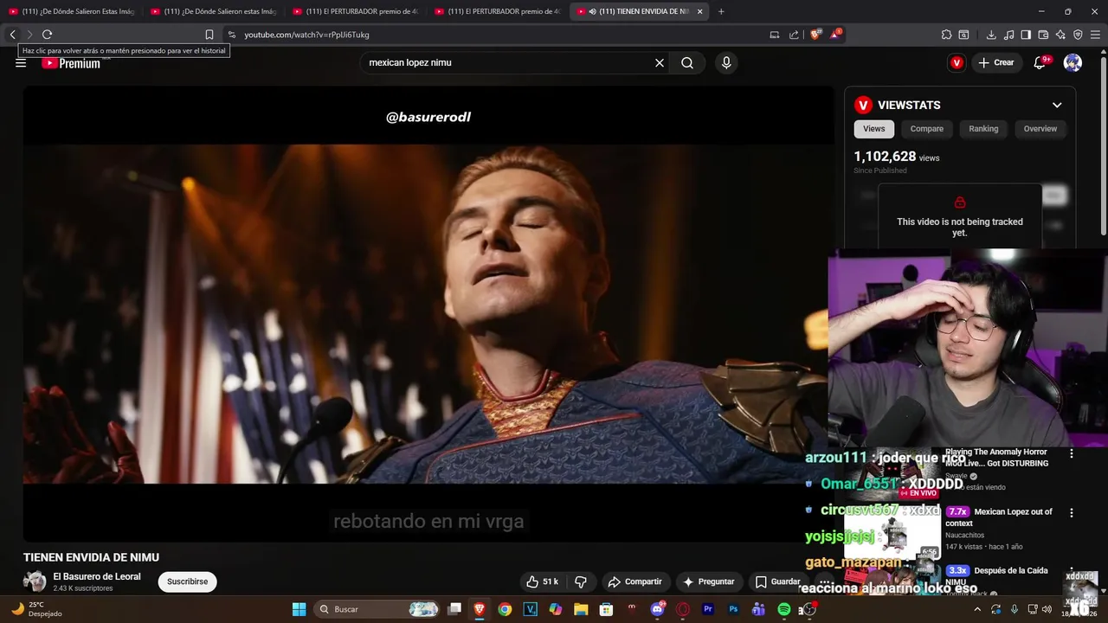Open El Basurero de Leoral channel avatar
1108x623 pixels.
point(35,581)
